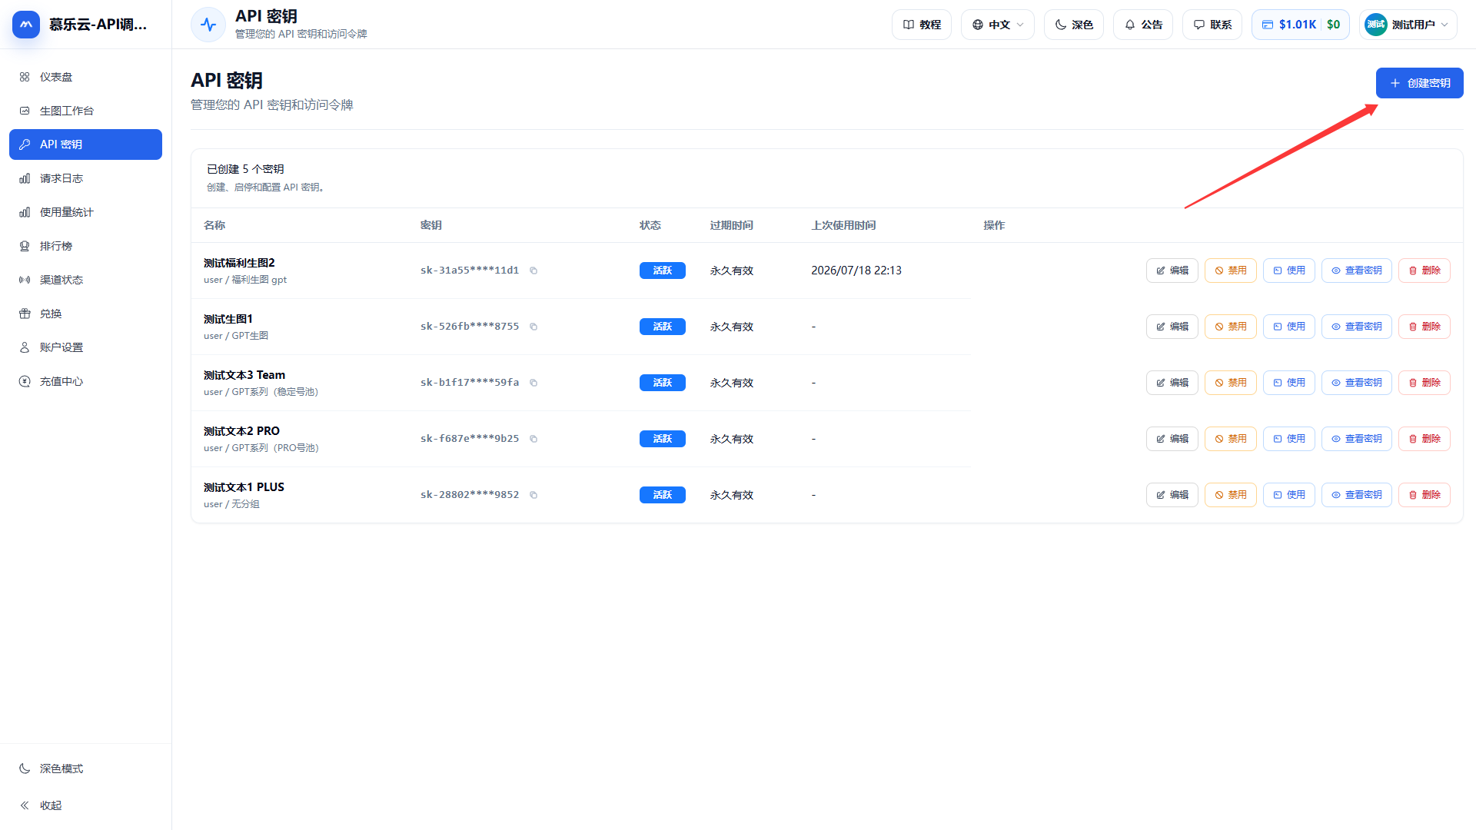Open 账户设置 account settings

(x=85, y=347)
